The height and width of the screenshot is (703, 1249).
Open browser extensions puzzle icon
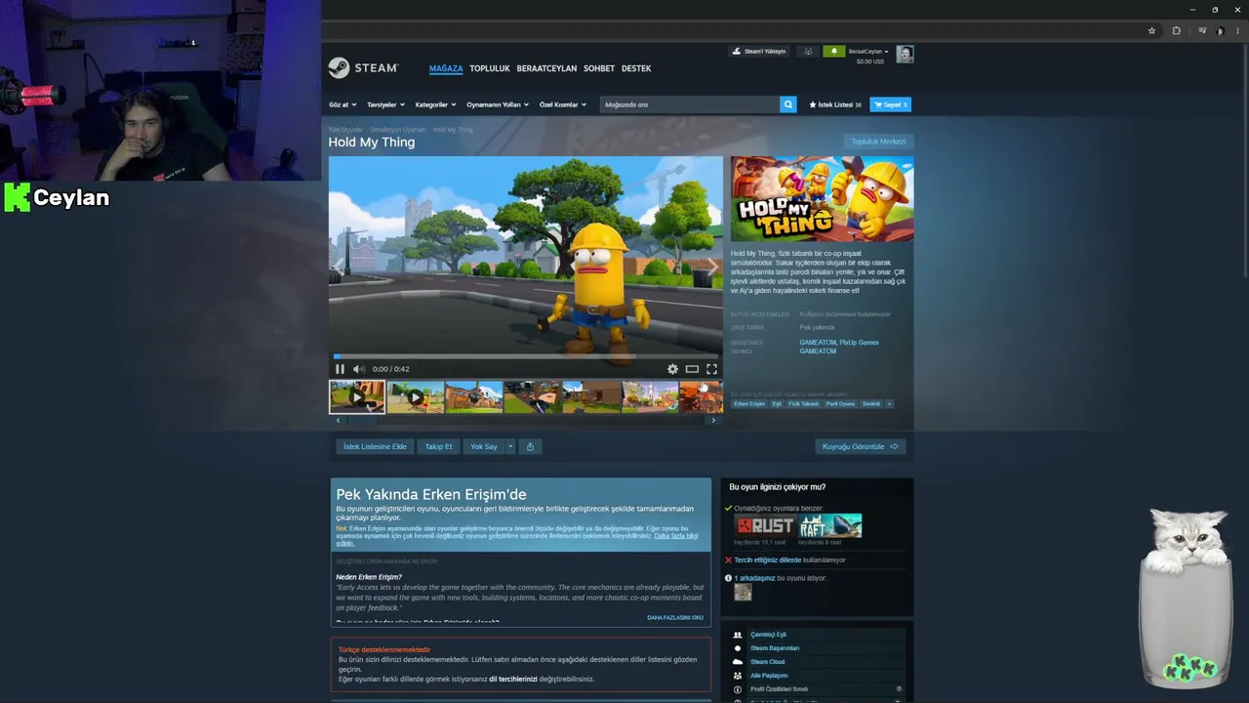coord(1176,30)
